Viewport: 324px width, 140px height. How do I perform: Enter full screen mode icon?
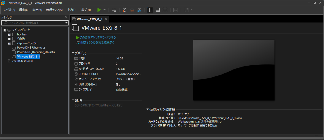pos(165,10)
